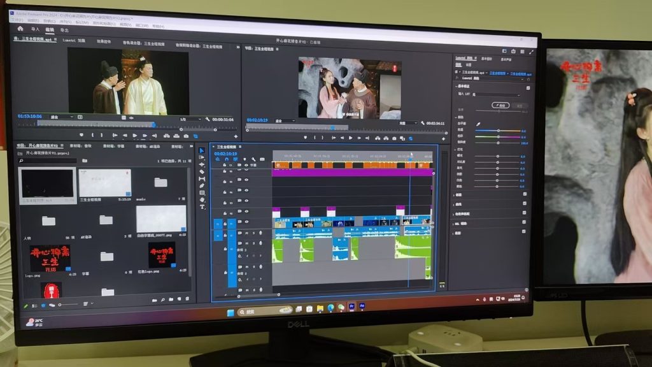Adjust the 色彩 tint slider
The image size is (652, 367).
498,136
